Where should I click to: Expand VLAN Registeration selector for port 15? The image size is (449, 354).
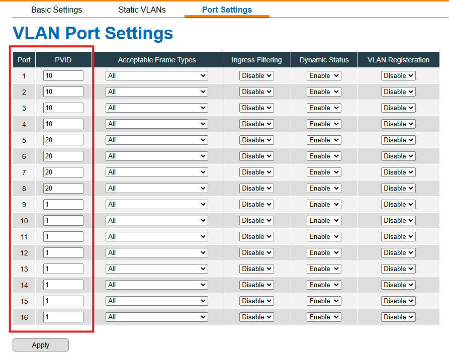tap(398, 301)
